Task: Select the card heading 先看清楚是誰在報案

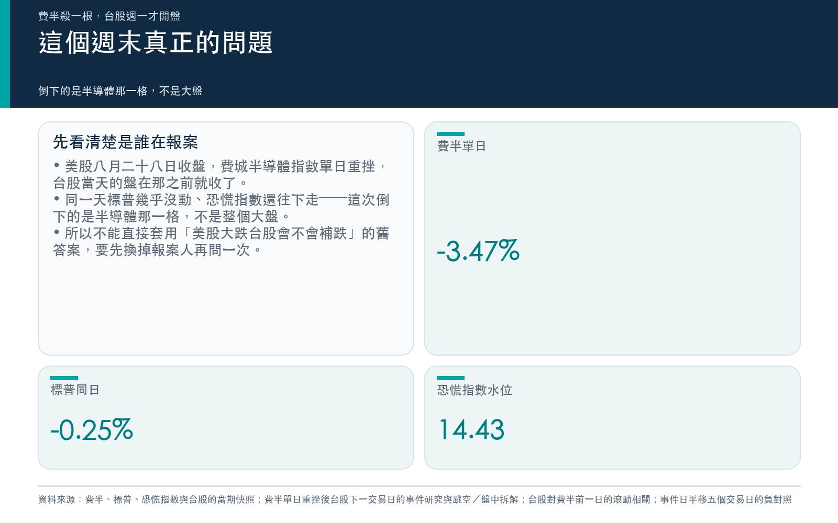Action: (125, 142)
